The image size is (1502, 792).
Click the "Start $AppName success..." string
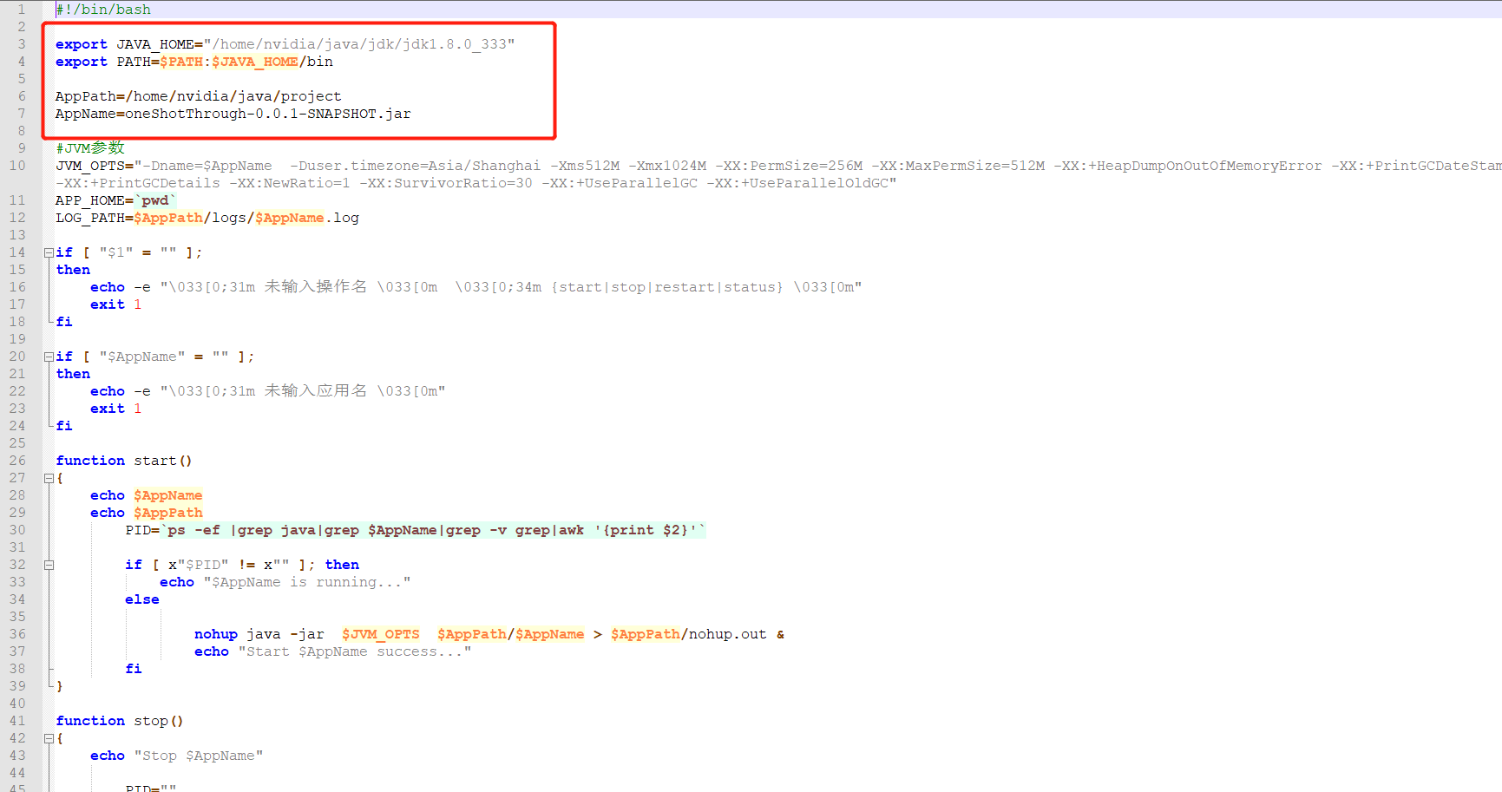[x=354, y=651]
